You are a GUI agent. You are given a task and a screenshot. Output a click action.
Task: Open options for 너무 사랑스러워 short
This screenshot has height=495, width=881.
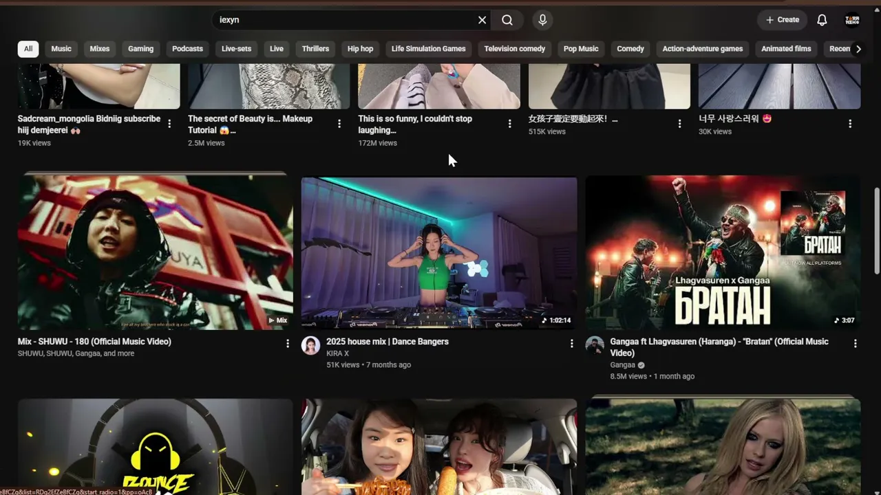850,124
